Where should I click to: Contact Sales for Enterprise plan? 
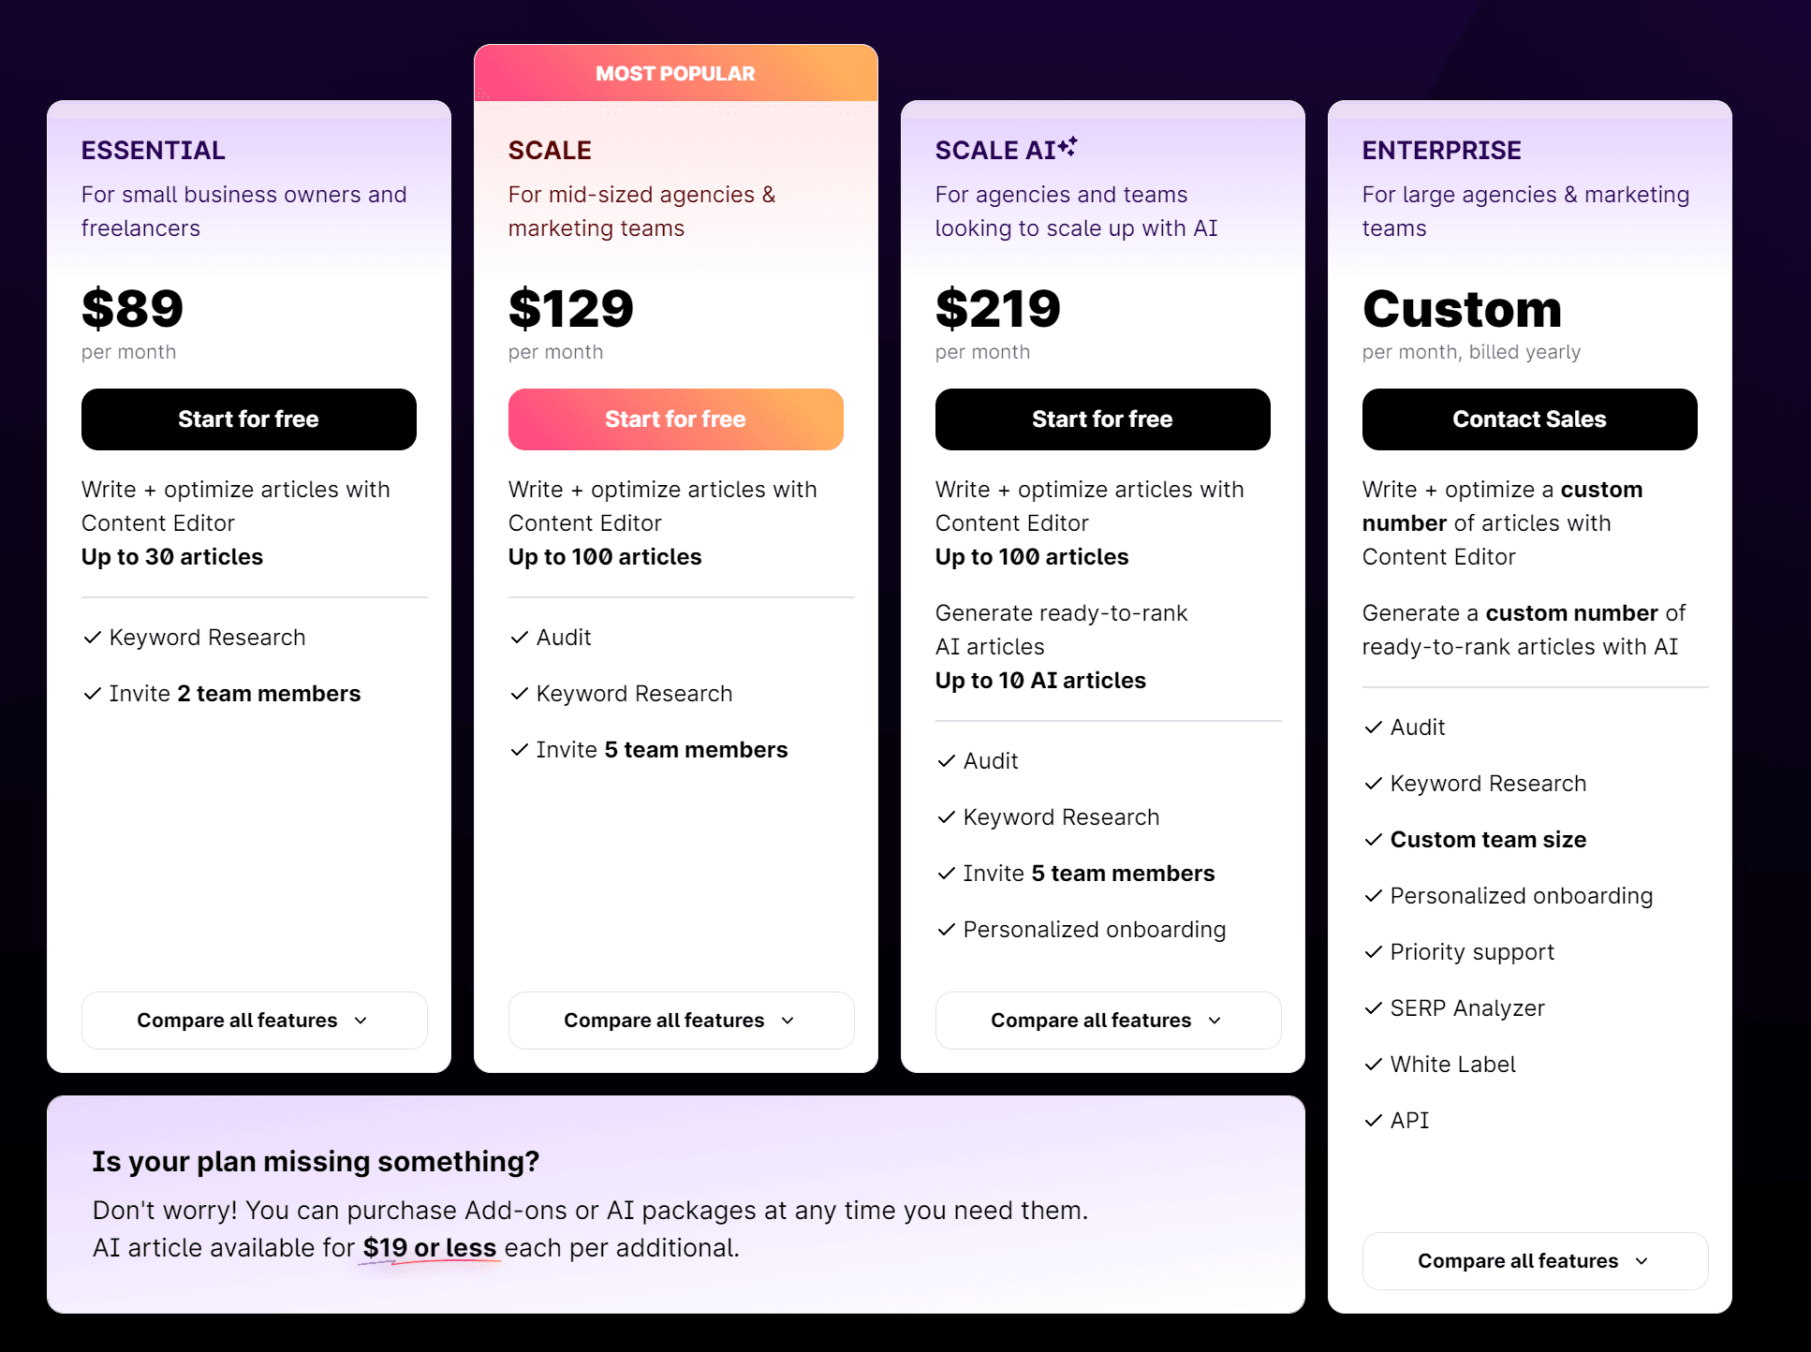click(x=1529, y=419)
